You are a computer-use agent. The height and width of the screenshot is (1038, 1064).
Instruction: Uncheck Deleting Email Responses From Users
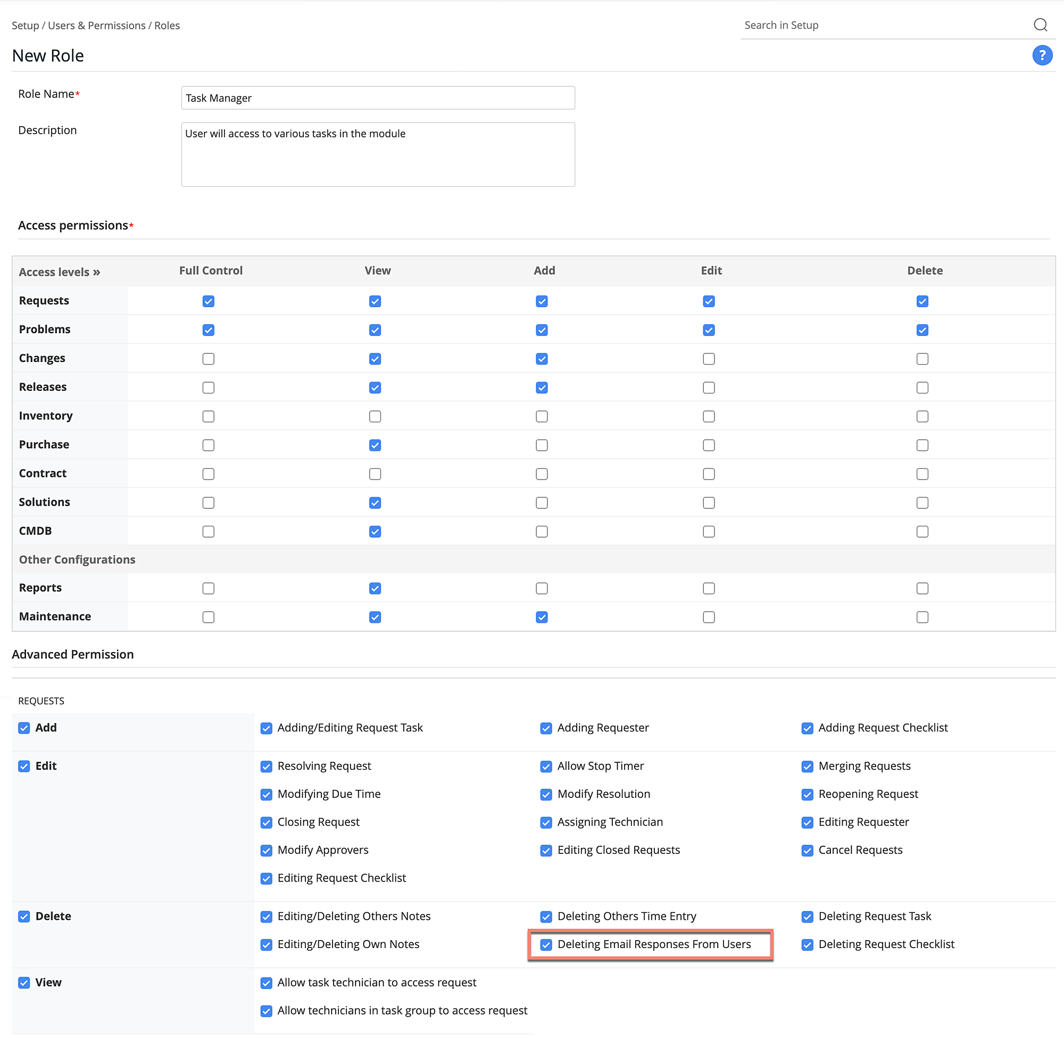546,945
